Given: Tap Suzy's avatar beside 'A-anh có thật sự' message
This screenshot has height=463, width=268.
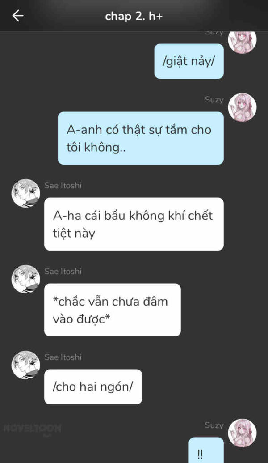Looking at the screenshot, I should click(x=242, y=107).
